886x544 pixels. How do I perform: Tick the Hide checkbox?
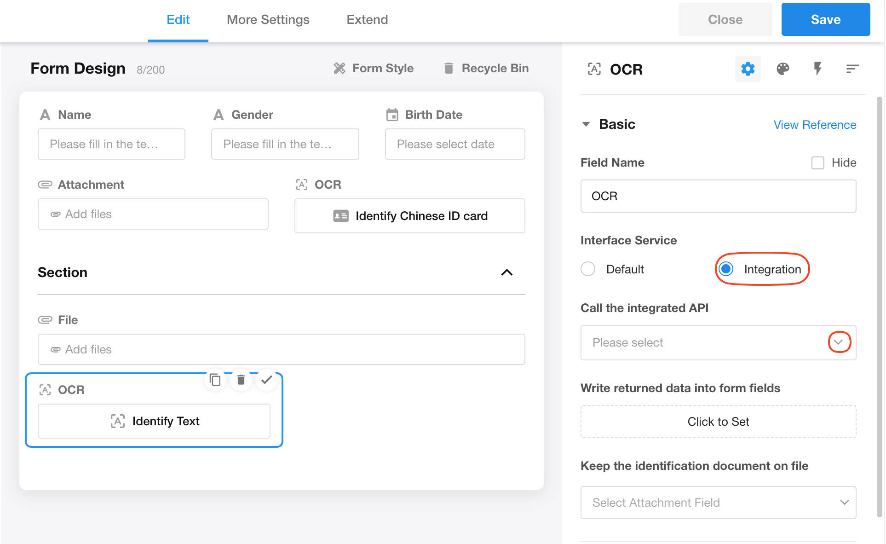[x=817, y=163]
